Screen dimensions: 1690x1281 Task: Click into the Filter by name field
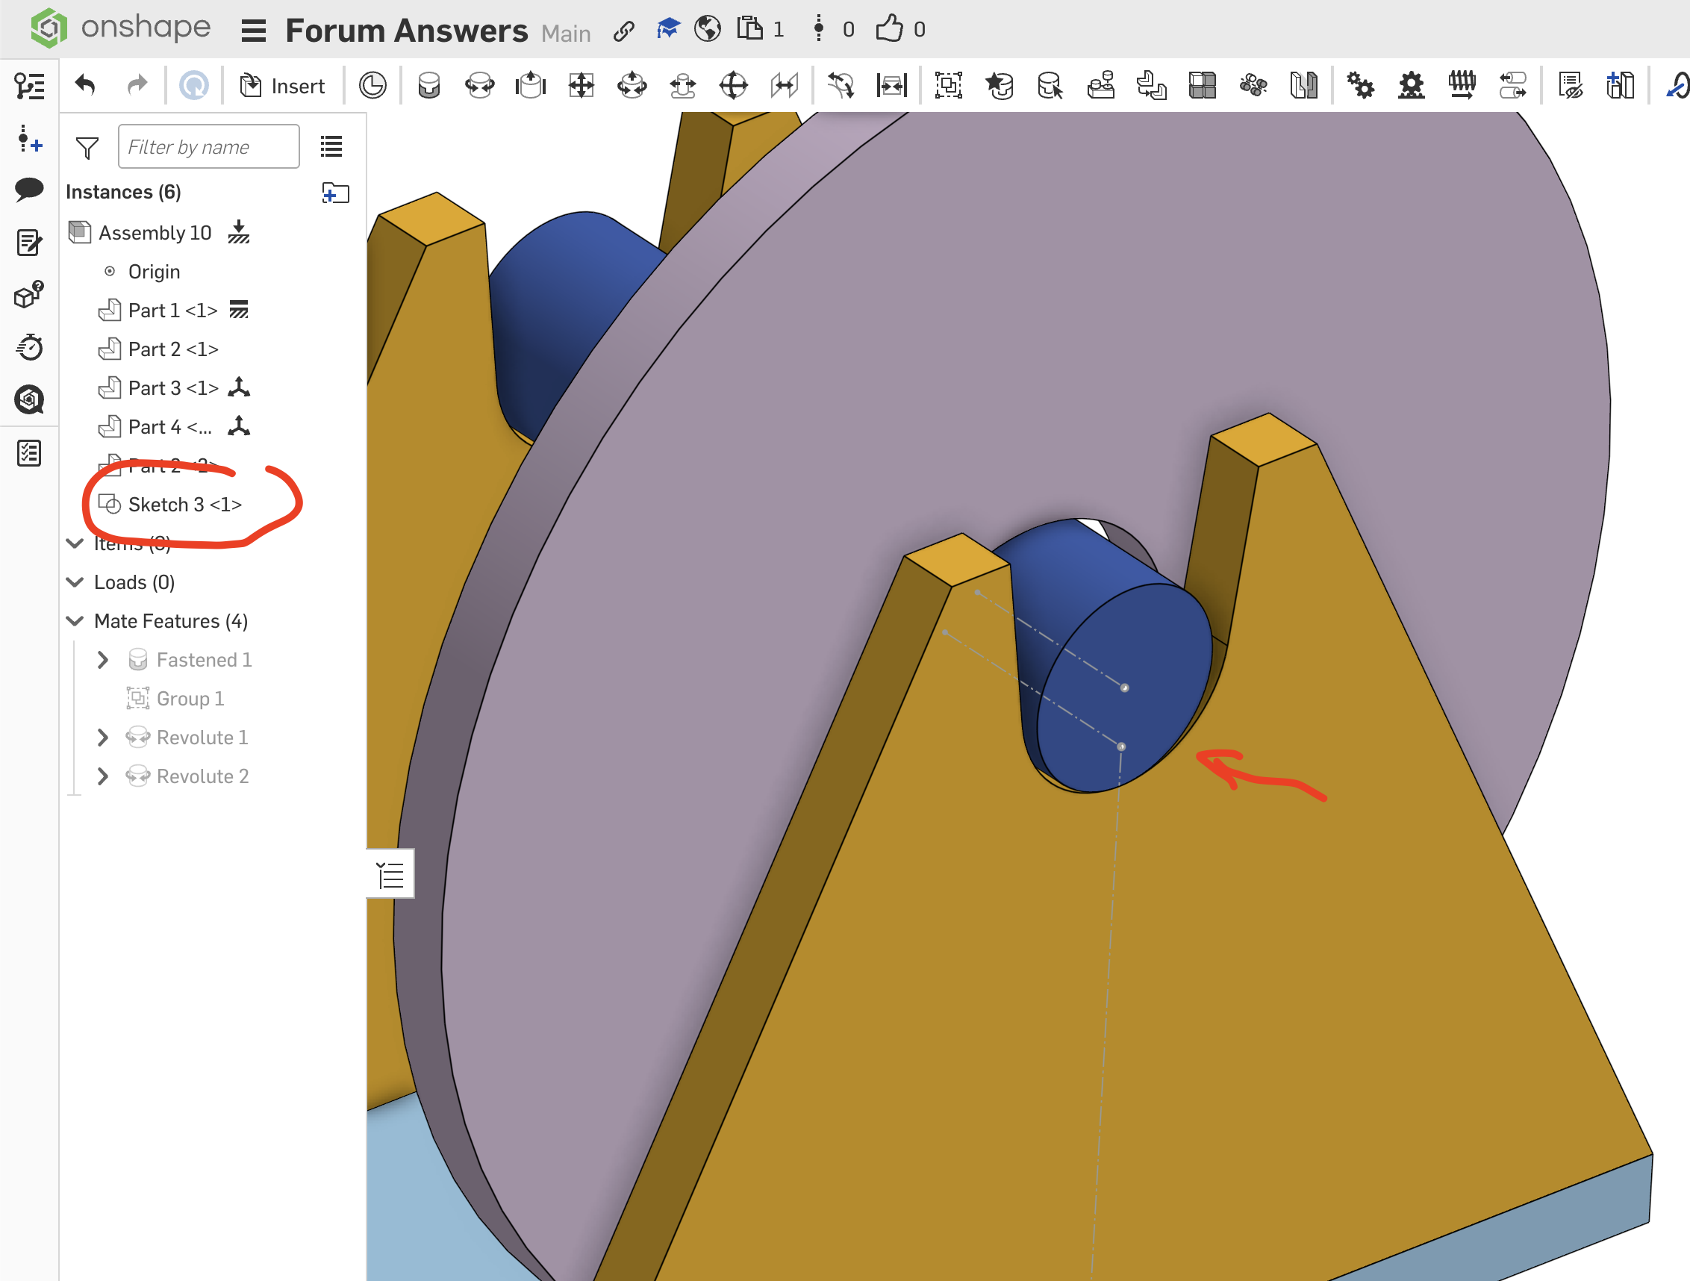[208, 146]
